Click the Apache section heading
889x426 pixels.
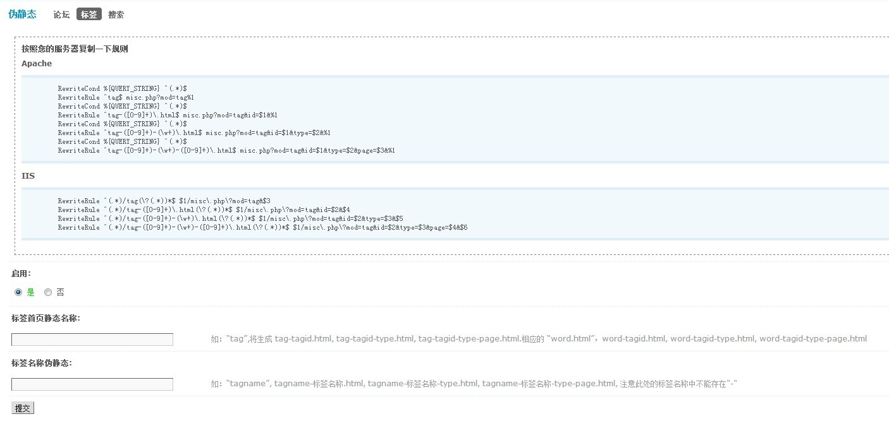pos(36,63)
